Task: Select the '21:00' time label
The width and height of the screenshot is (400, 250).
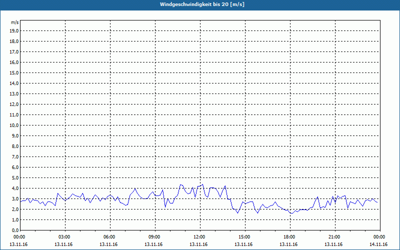Action: pos(335,237)
